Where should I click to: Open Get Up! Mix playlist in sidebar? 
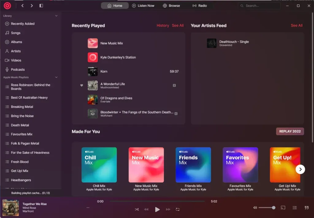coord(30,171)
